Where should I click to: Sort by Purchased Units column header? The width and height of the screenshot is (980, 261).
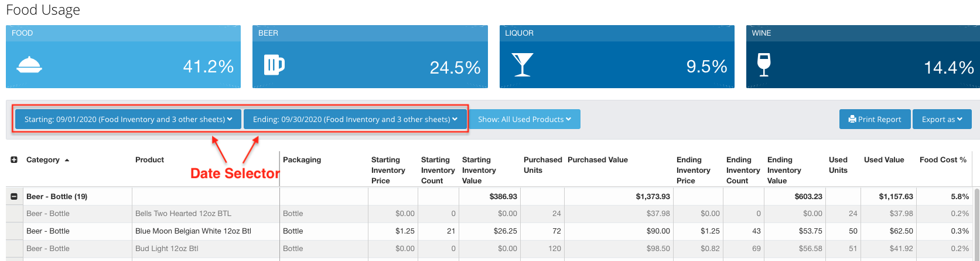point(542,165)
